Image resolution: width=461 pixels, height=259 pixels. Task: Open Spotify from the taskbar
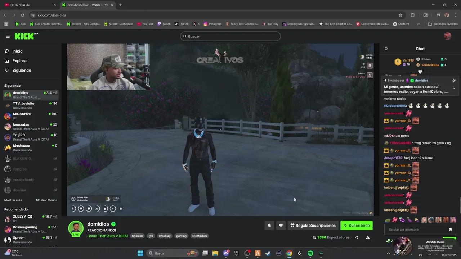(310, 253)
